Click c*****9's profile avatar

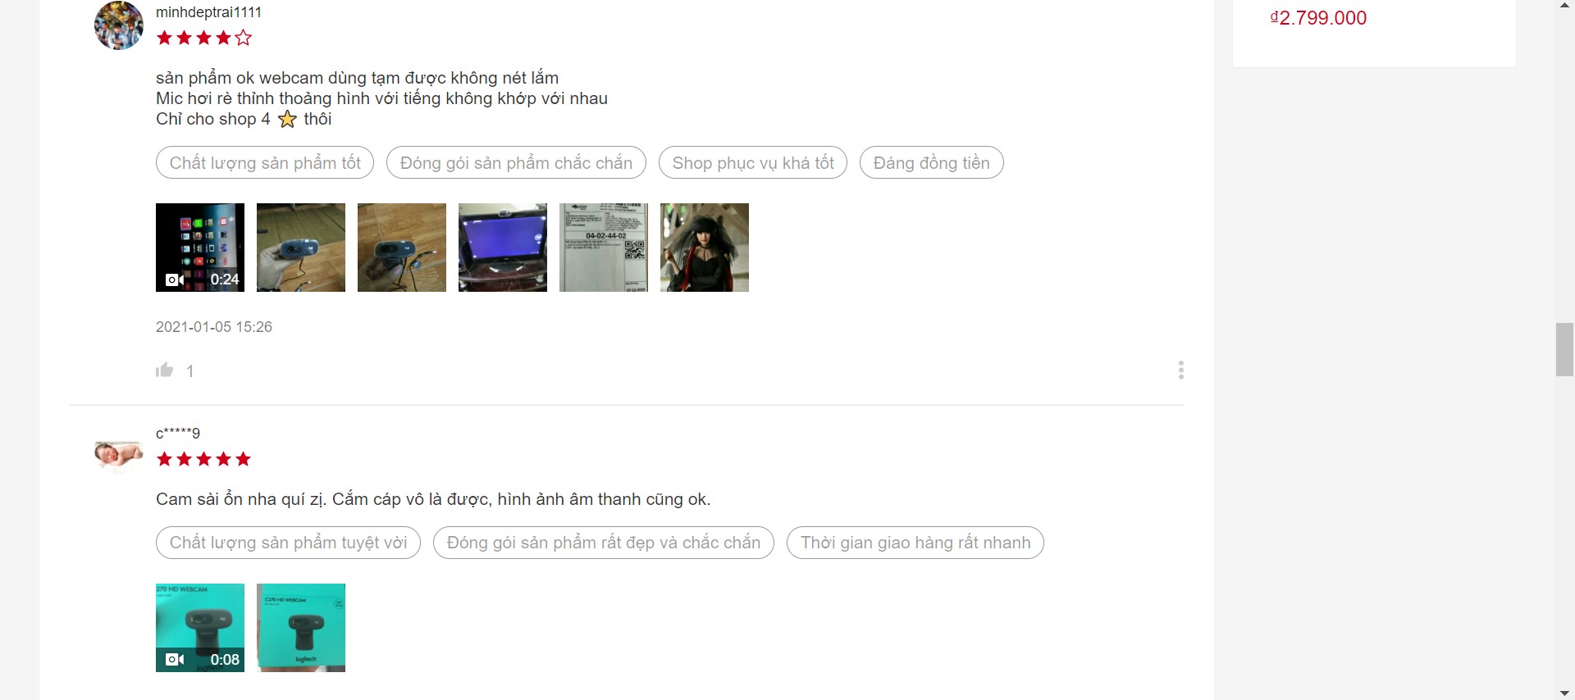119,454
